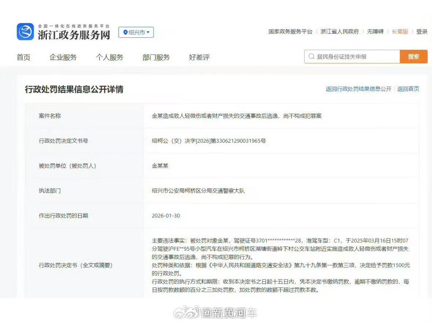Select the 好差评 navigation item
The width and height of the screenshot is (432, 323).
198,57
